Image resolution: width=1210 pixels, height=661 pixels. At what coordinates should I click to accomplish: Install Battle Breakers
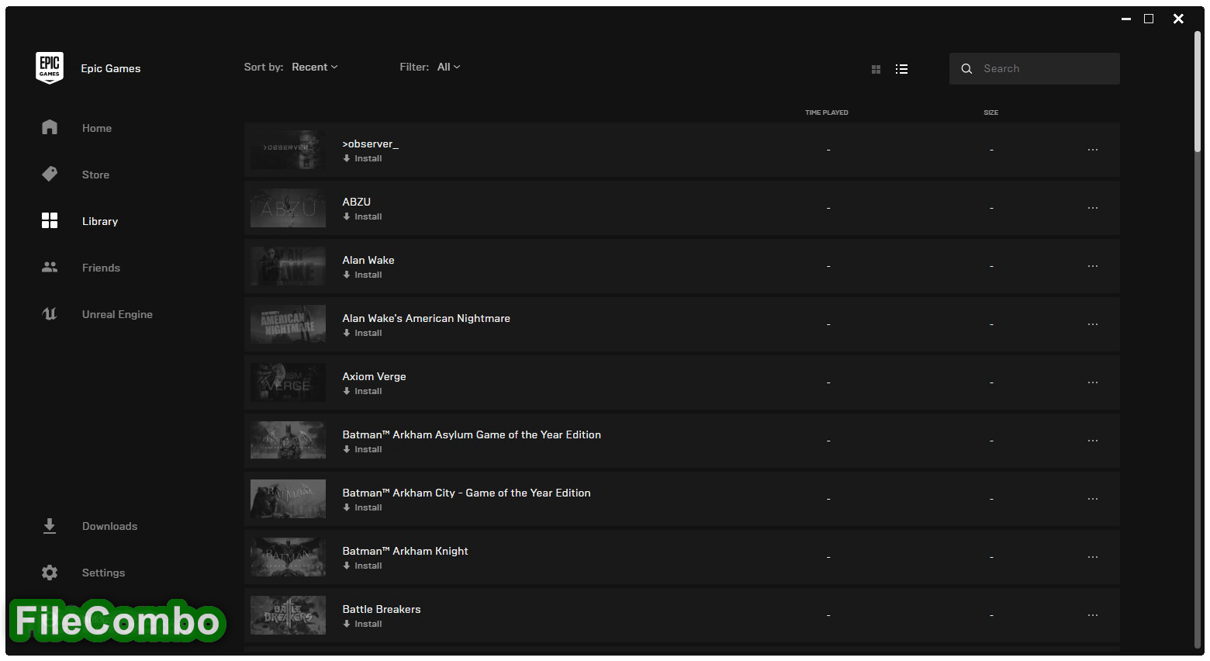(x=362, y=624)
